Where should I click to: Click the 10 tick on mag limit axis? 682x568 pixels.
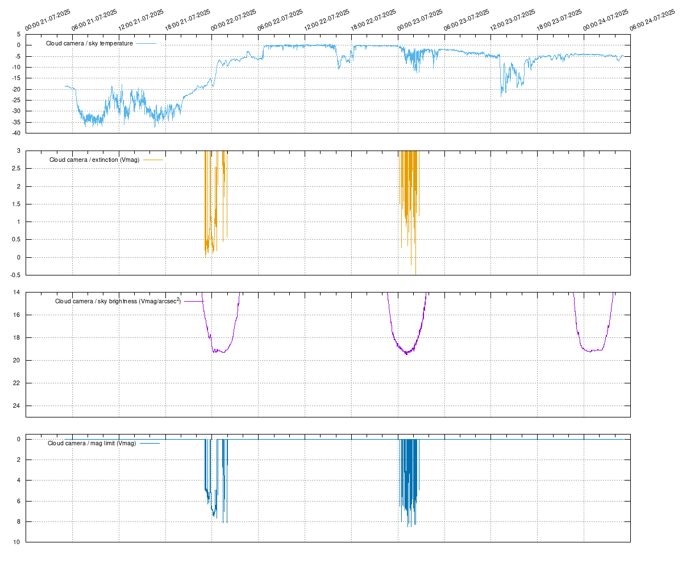[16, 542]
